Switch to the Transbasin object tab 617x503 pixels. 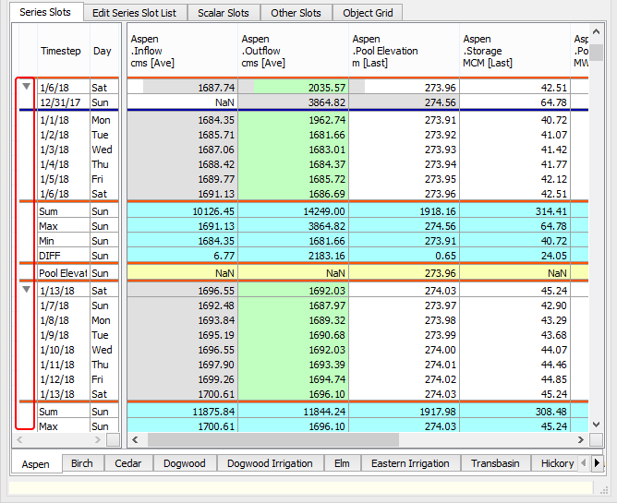click(x=501, y=463)
